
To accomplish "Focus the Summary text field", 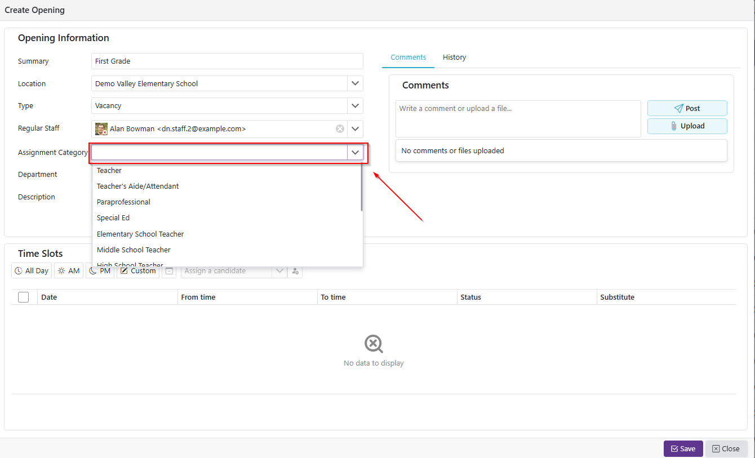I will (x=227, y=61).
